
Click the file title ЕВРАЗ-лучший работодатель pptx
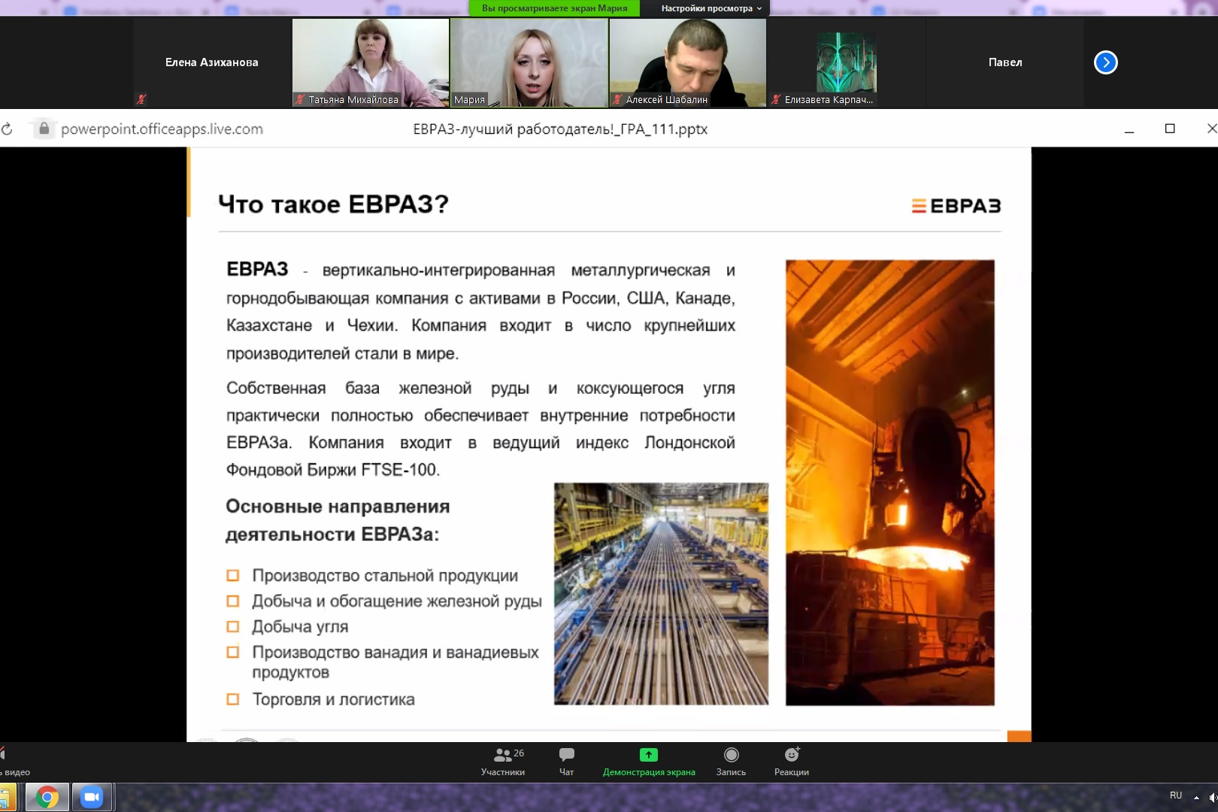[560, 129]
